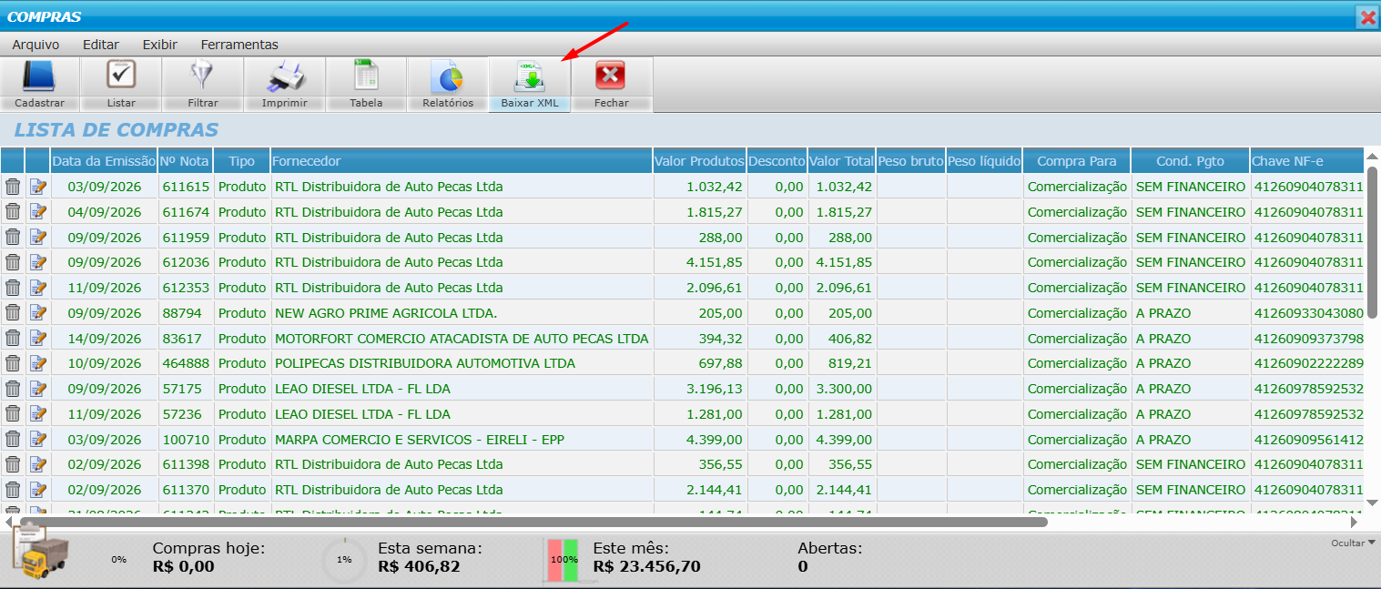Open the Exibir menu
Viewport: 1381px width, 589px height.
(160, 44)
